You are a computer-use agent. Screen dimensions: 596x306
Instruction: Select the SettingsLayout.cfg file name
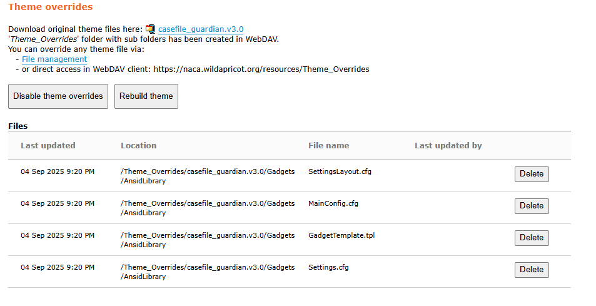(340, 171)
